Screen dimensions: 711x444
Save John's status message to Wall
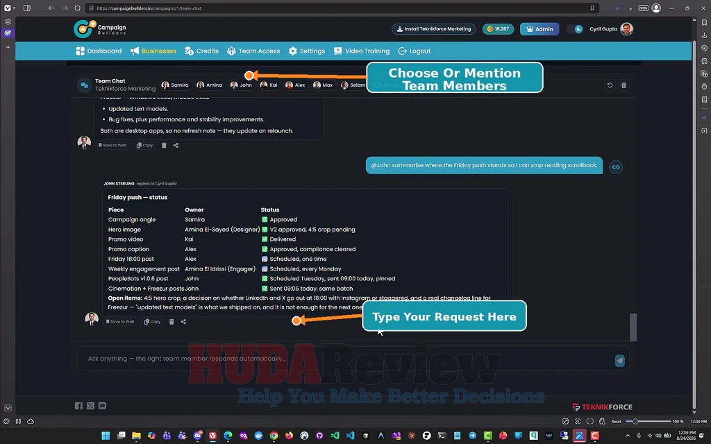click(120, 322)
